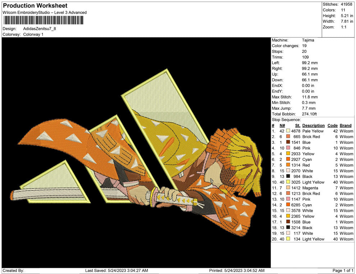Pick the Black swatch in stop 9
356x274 pixels.
click(288, 177)
